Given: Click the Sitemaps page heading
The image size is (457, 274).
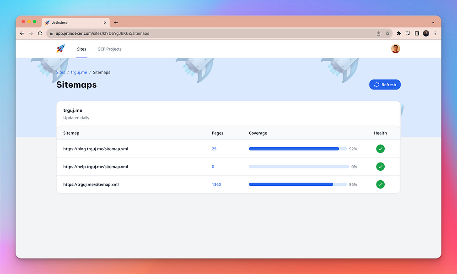Looking at the screenshot, I should (x=76, y=84).
